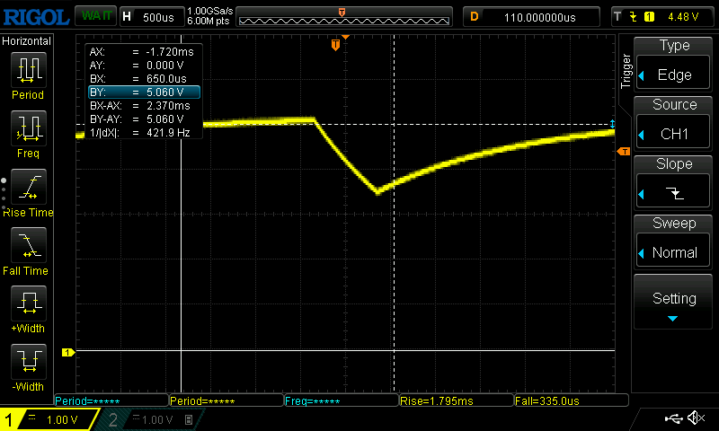Open the trigger Type Edge menu
Viewport: 719px width, 431px height.
coord(674,66)
